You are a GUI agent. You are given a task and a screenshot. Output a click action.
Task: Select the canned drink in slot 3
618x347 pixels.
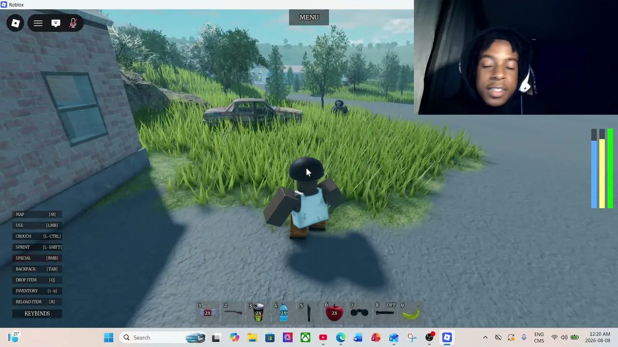pyautogui.click(x=258, y=312)
